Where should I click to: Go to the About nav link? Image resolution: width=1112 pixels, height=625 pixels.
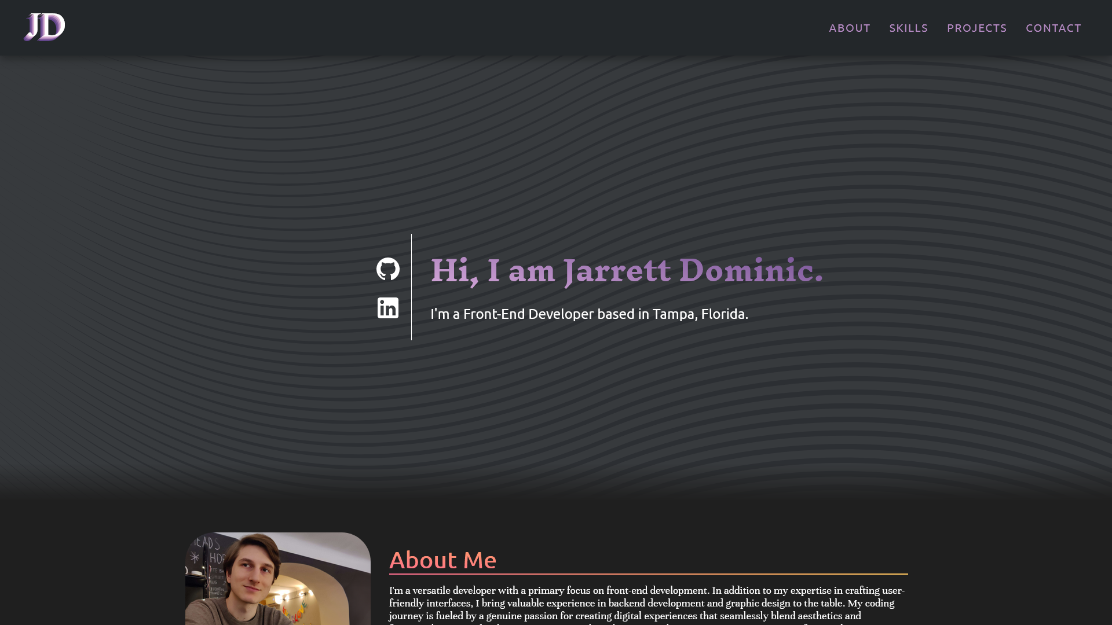click(x=849, y=28)
